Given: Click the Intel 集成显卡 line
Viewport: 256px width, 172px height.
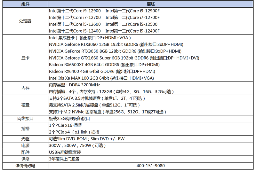Looking at the screenshot, I should (90, 38).
